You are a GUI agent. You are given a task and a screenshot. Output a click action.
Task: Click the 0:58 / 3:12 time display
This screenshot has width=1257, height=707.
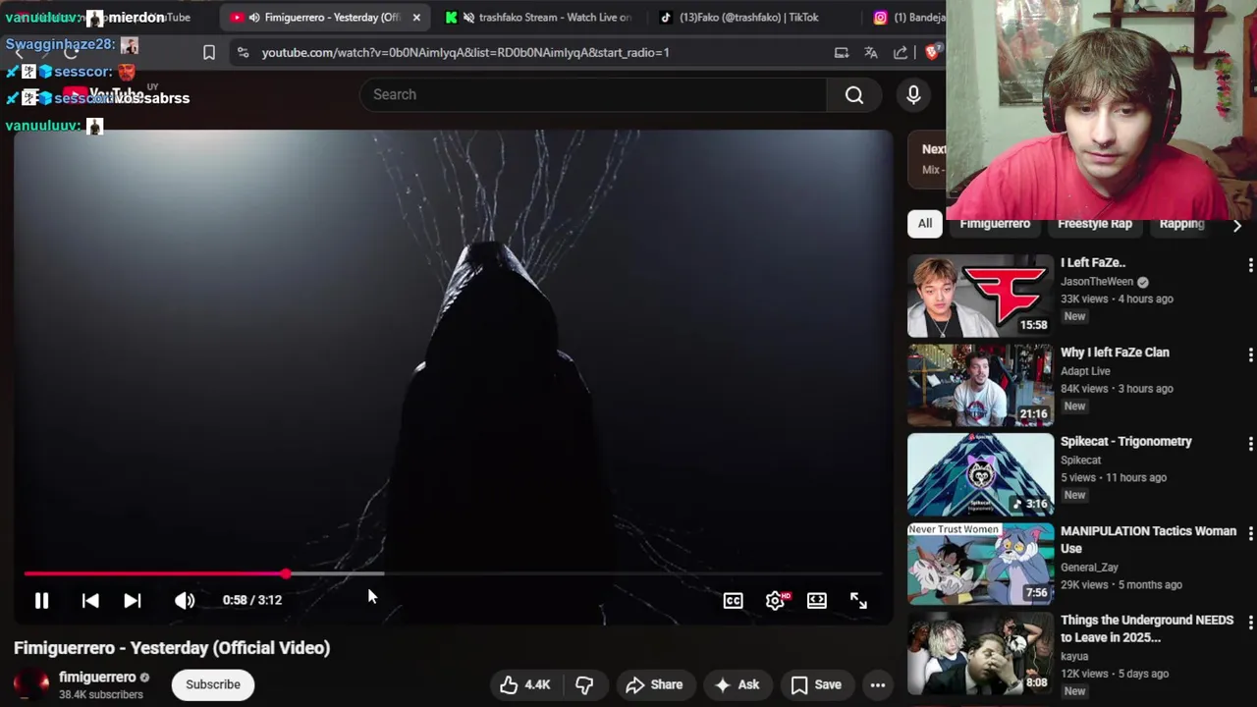[252, 600]
